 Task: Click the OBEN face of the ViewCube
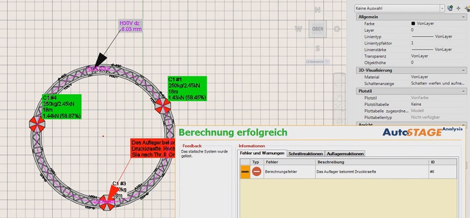(318, 29)
